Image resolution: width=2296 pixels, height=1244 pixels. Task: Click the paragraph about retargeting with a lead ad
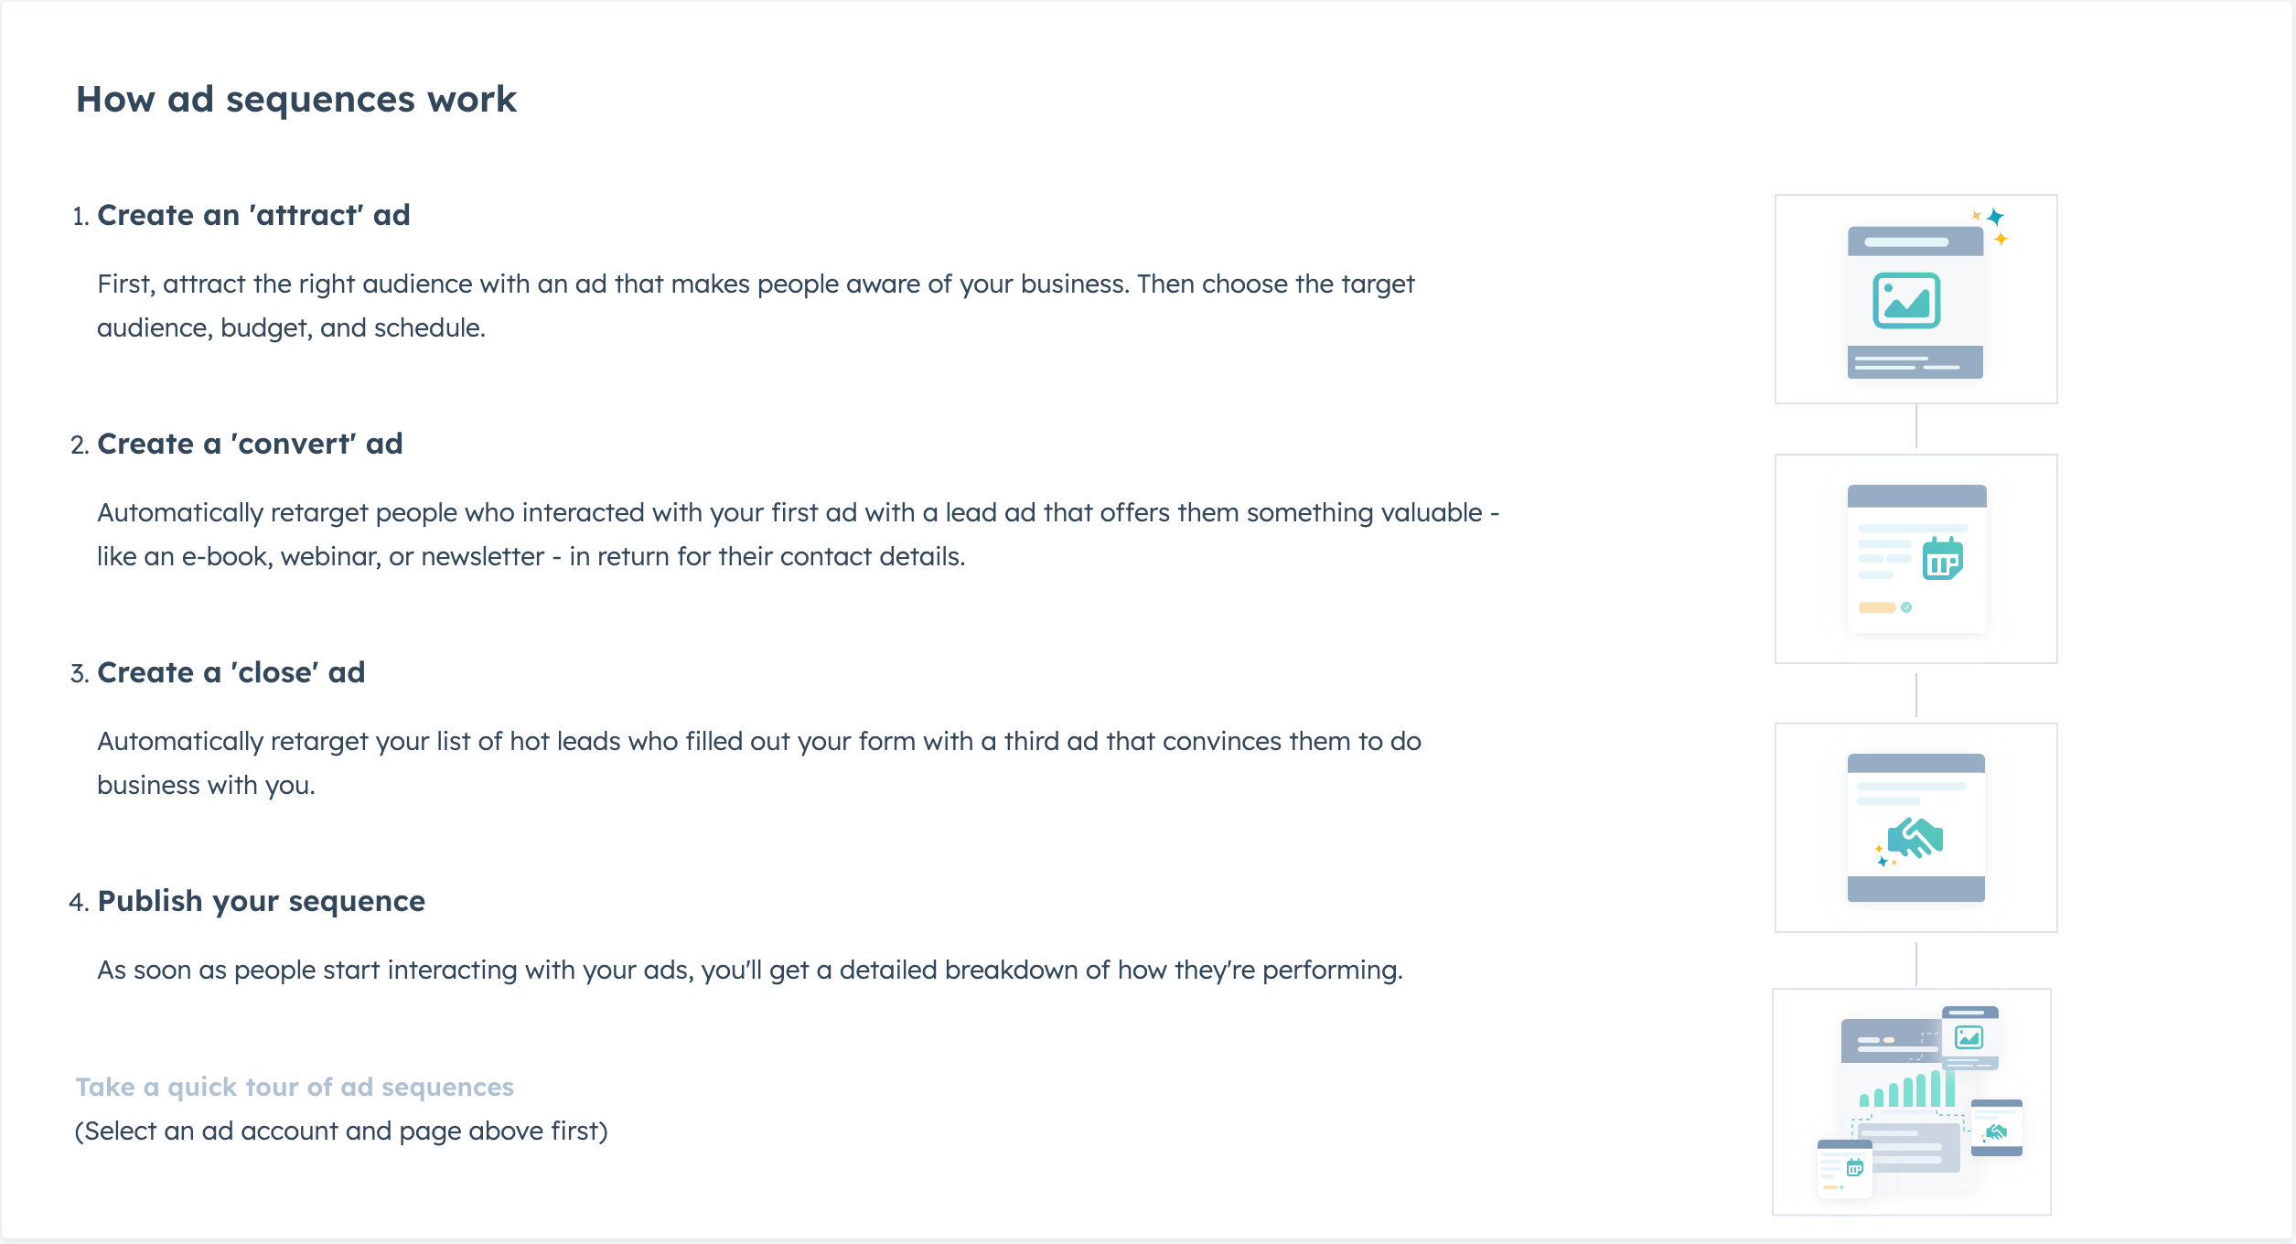pos(798,534)
